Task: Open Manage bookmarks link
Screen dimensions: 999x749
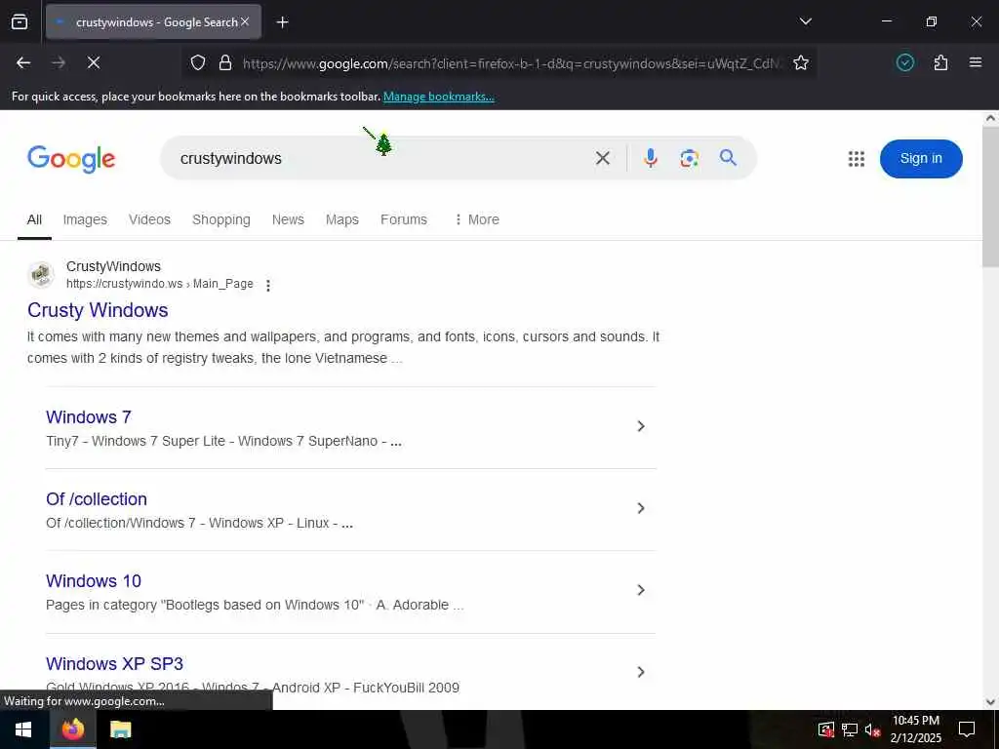Action: [438, 97]
